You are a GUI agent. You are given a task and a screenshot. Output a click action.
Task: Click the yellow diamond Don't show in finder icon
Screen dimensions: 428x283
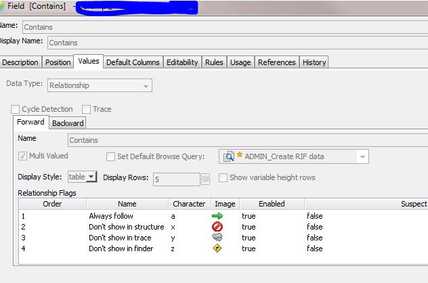(217, 248)
